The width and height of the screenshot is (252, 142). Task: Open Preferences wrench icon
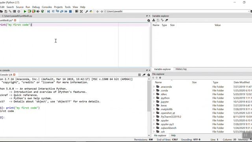tap(87, 11)
